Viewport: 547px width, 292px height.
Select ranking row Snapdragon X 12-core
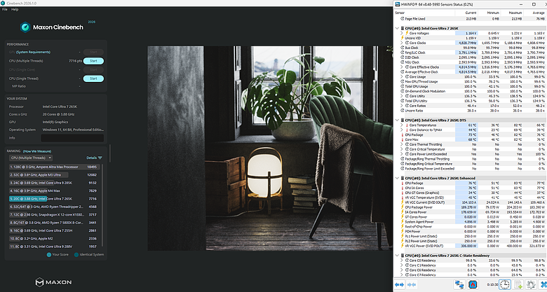[x=54, y=215]
